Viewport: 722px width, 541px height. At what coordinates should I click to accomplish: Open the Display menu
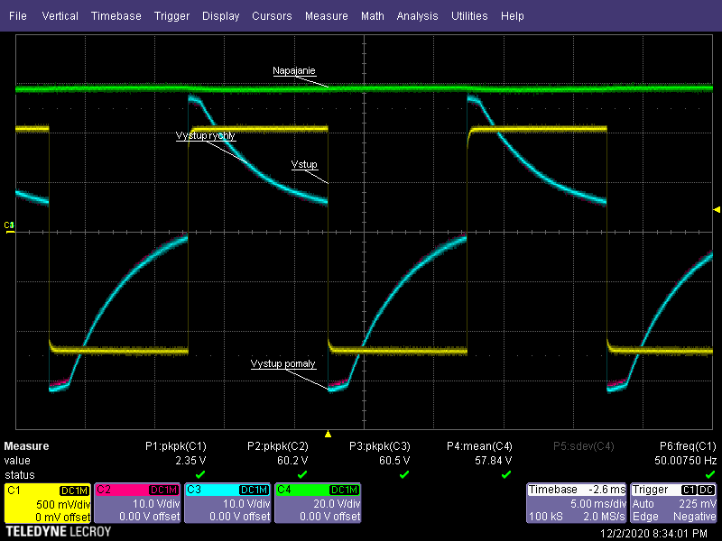point(220,16)
